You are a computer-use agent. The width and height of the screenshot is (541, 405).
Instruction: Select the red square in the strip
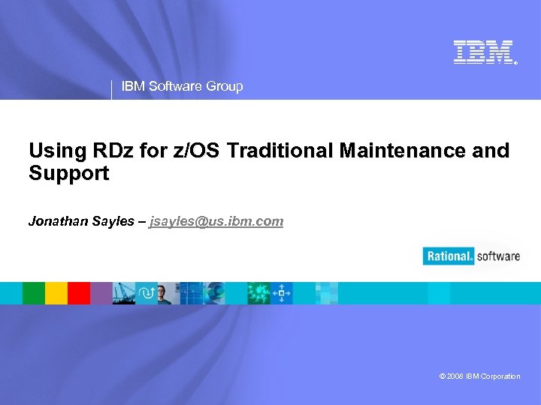pos(79,293)
